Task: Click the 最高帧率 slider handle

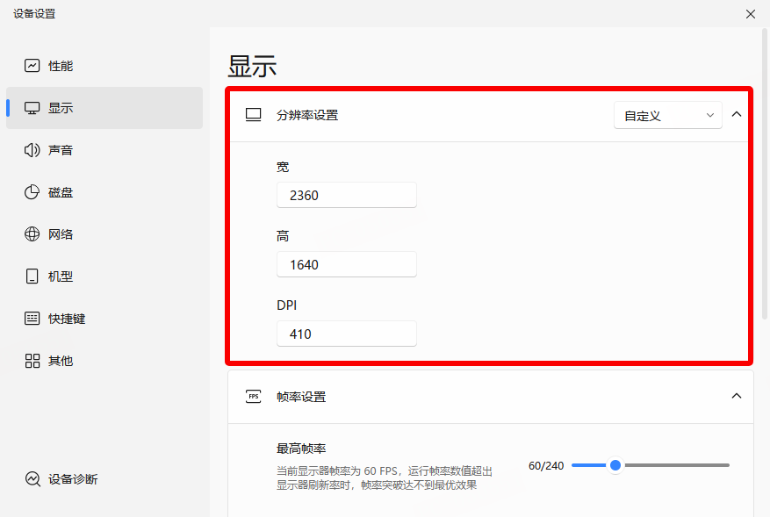Action: point(615,465)
